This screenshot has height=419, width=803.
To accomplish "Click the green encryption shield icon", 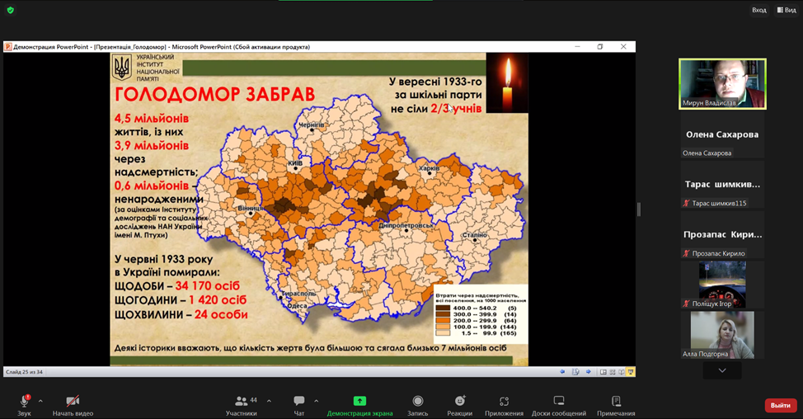I will click(x=11, y=10).
